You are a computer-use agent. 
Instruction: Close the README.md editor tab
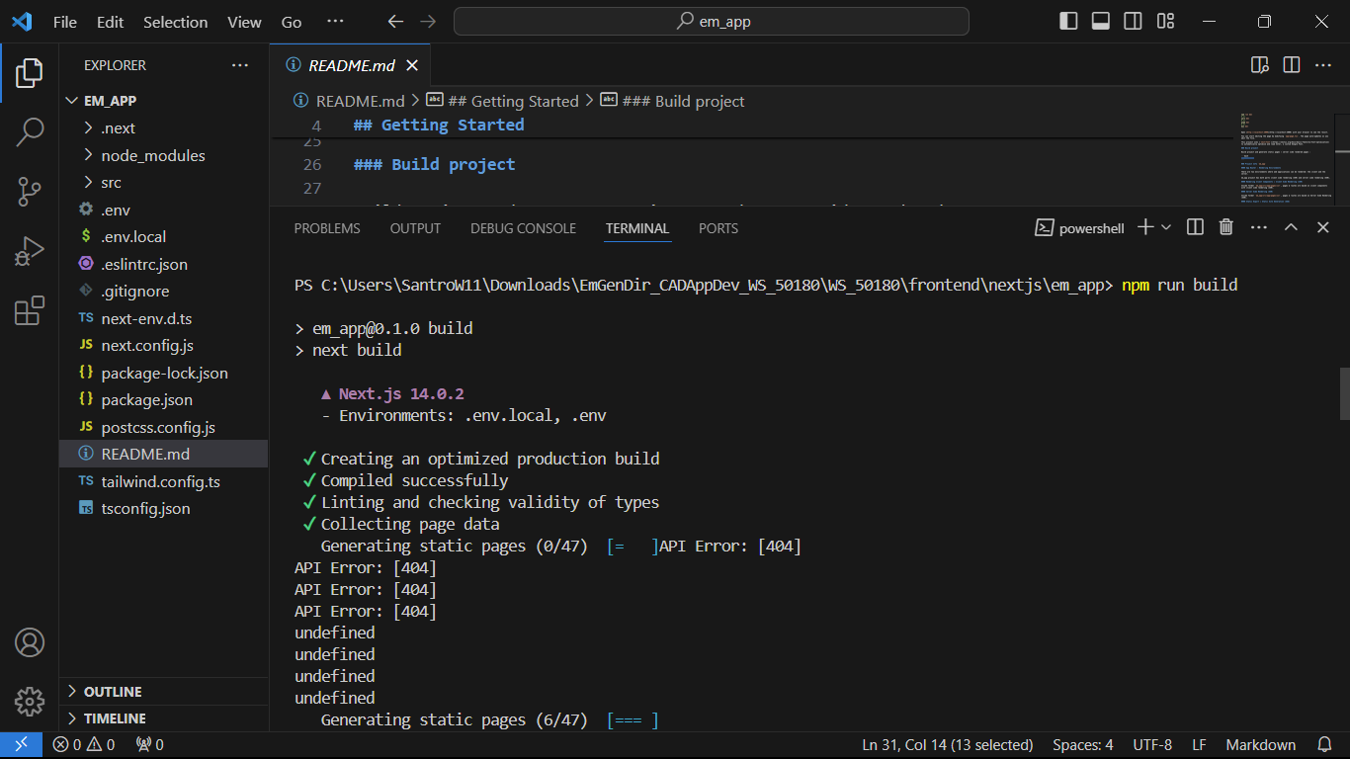click(412, 65)
